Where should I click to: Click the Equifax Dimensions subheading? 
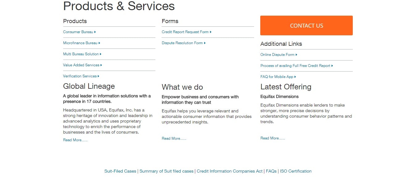[x=279, y=96]
